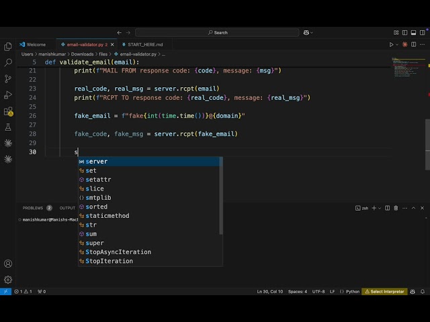This screenshot has width=430, height=322.
Task: Open the Extensions view
Action: click(8, 111)
